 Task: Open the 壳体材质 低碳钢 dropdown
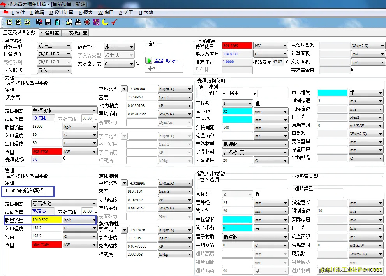[x=255, y=144]
